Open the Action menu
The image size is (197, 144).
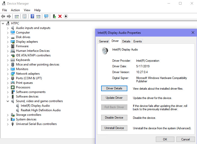click(15, 10)
